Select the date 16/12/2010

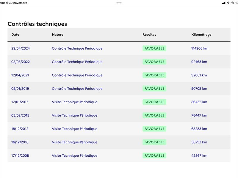[x=20, y=142]
